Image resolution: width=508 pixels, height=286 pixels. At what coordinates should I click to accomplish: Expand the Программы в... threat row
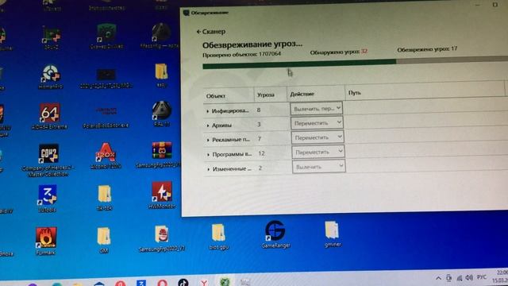(208, 155)
